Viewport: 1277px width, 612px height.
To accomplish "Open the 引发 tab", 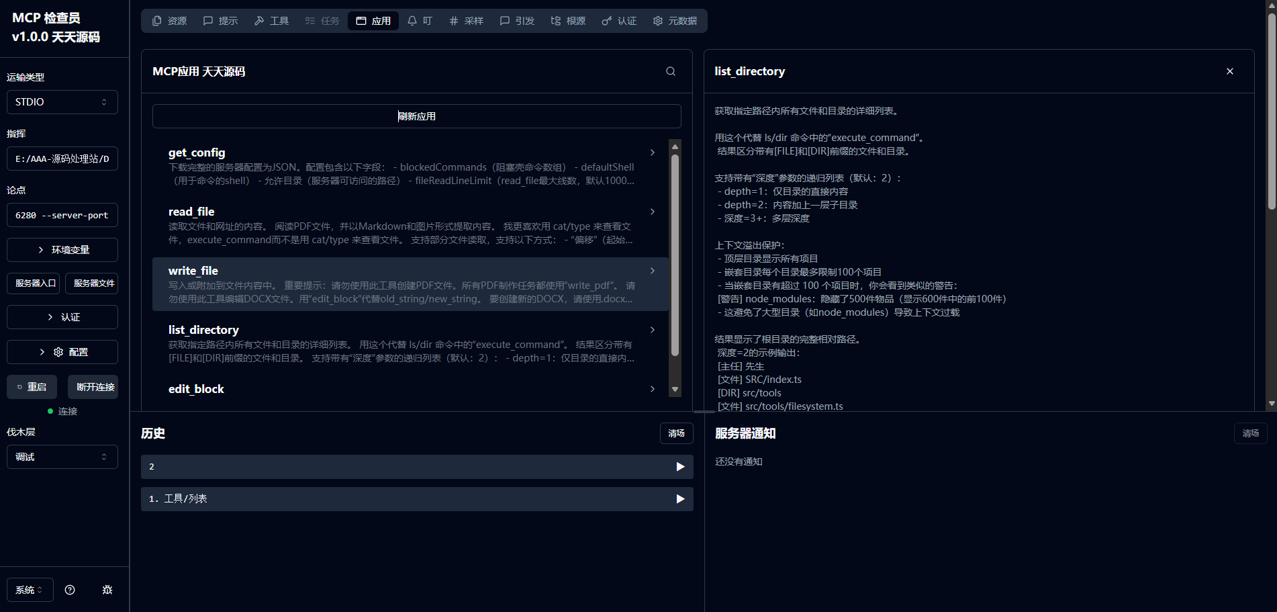I will pyautogui.click(x=517, y=21).
